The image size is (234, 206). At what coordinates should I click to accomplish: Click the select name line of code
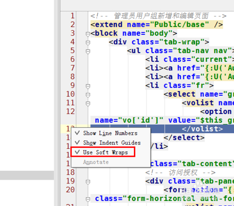click(x=199, y=94)
